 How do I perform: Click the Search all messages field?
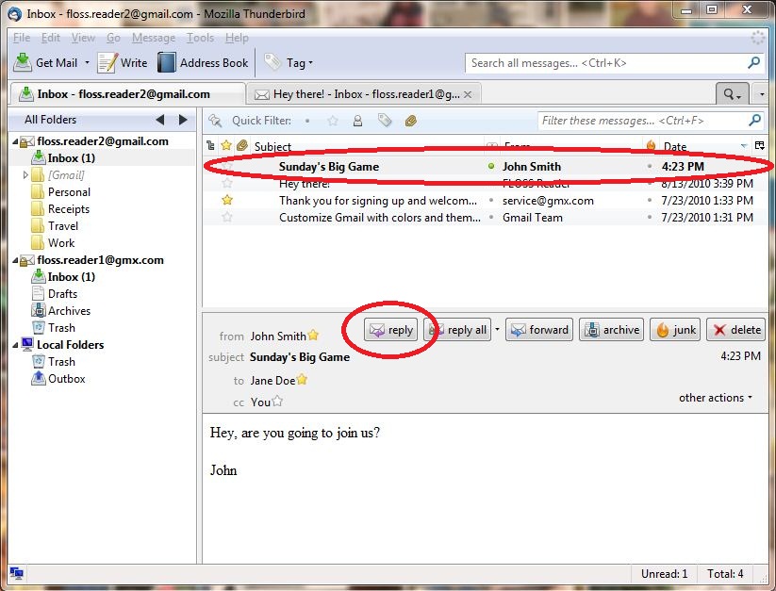603,63
